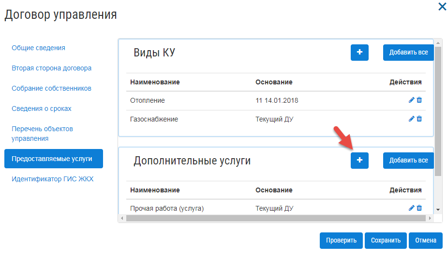Click the horizontal scrollbar thumb
Viewport: 447px width, 257px height.
click(x=276, y=218)
